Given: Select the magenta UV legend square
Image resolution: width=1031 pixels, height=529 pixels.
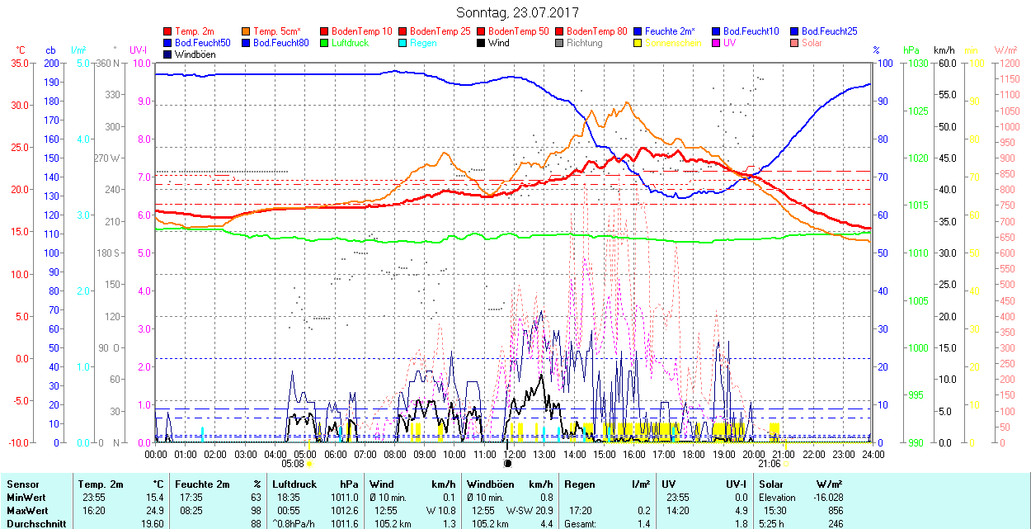Looking at the screenshot, I should coord(717,43).
